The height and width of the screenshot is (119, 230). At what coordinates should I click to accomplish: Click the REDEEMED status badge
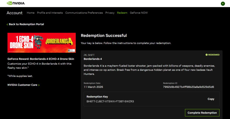pos(212,55)
